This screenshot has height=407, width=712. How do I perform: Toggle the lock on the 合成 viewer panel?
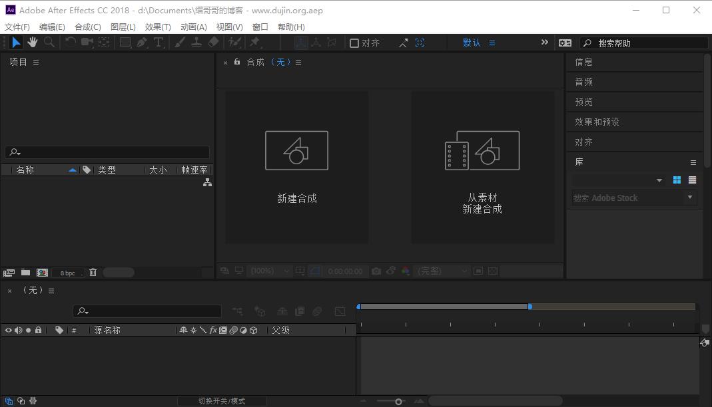[x=237, y=62]
